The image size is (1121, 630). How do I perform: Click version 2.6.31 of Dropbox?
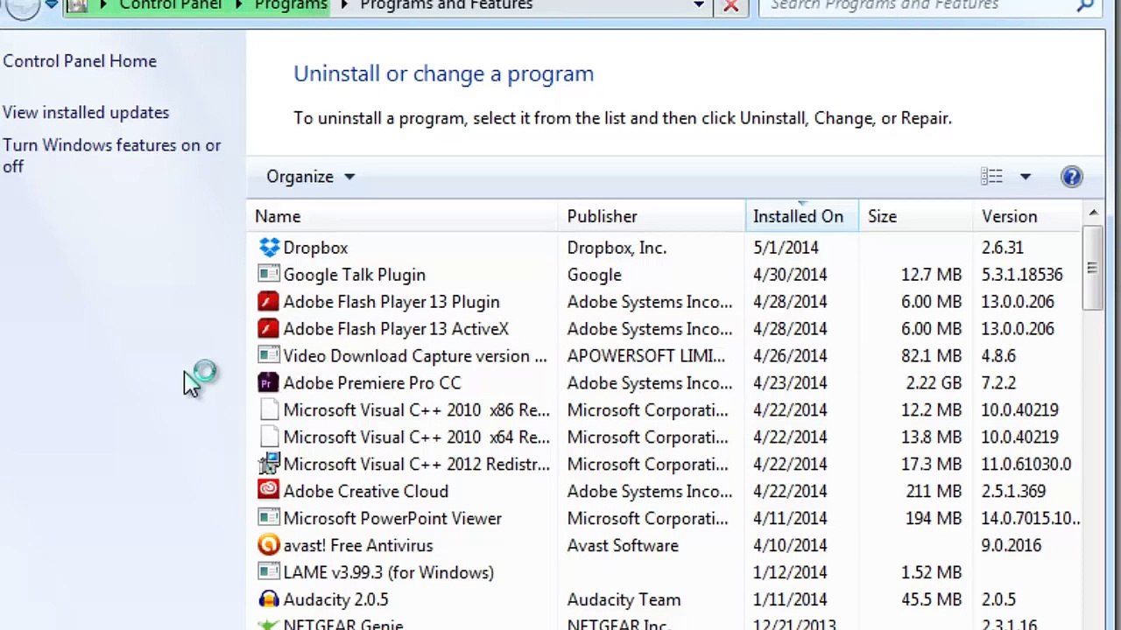tap(1003, 248)
